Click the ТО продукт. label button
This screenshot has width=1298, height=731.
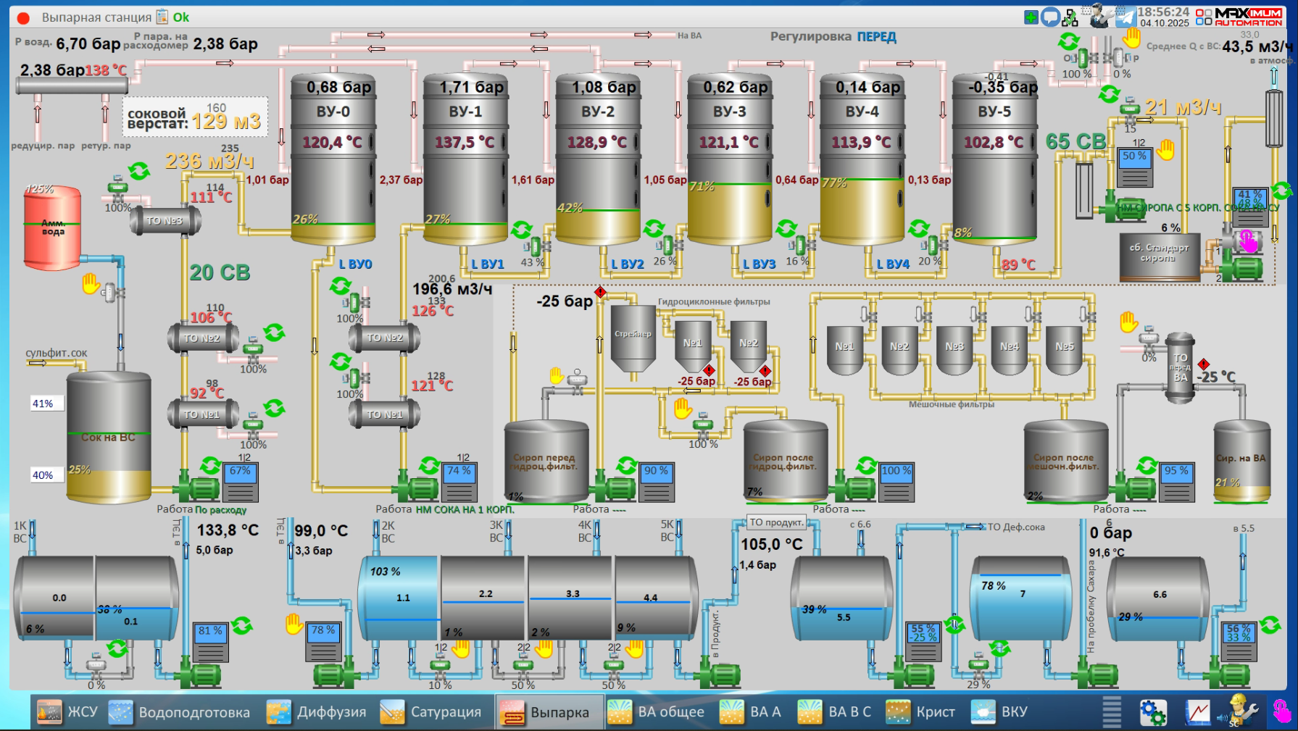coord(776,522)
